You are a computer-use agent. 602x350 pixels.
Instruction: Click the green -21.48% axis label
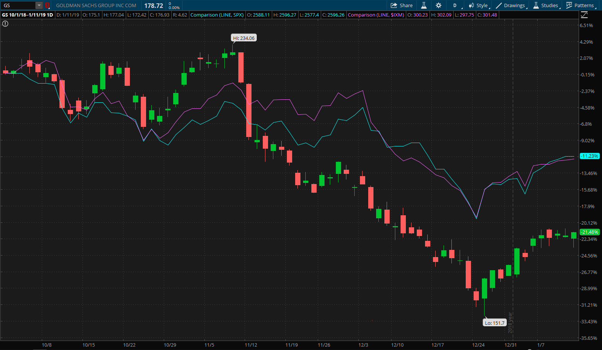pos(590,232)
